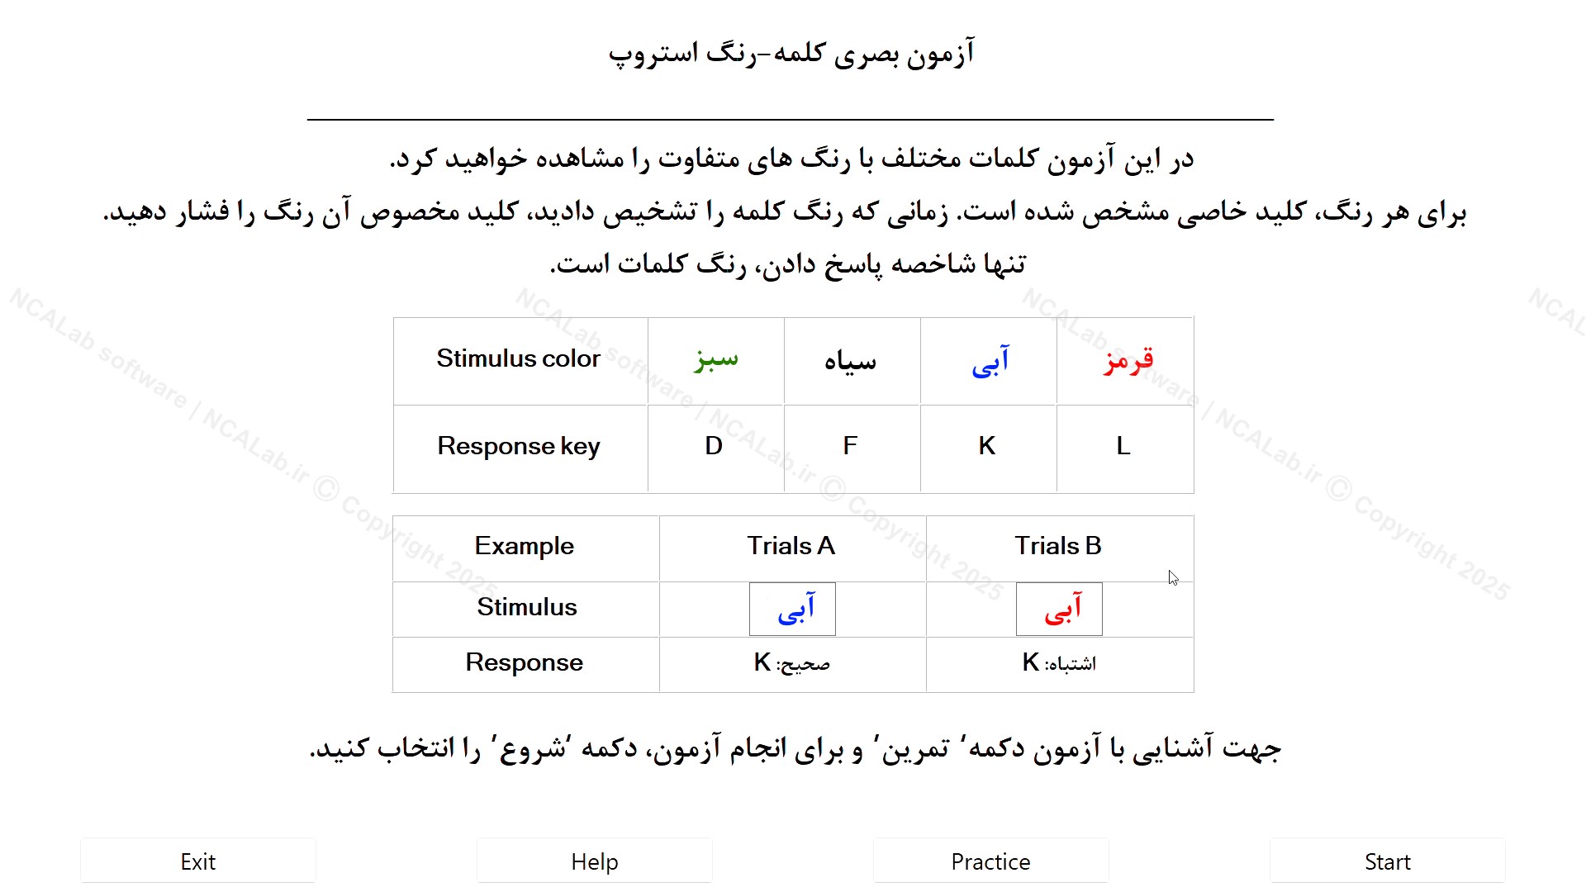This screenshot has width=1586, height=892.
Task: Click the Start button
Action: 1386,861
